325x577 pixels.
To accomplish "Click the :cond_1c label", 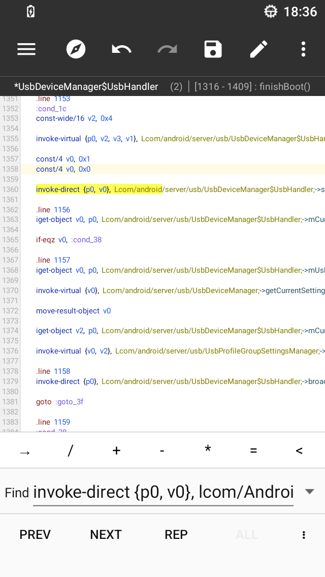I will tap(51, 109).
